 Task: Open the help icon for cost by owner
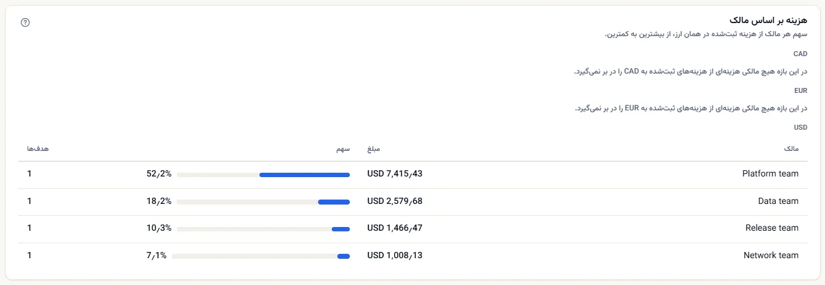point(25,22)
